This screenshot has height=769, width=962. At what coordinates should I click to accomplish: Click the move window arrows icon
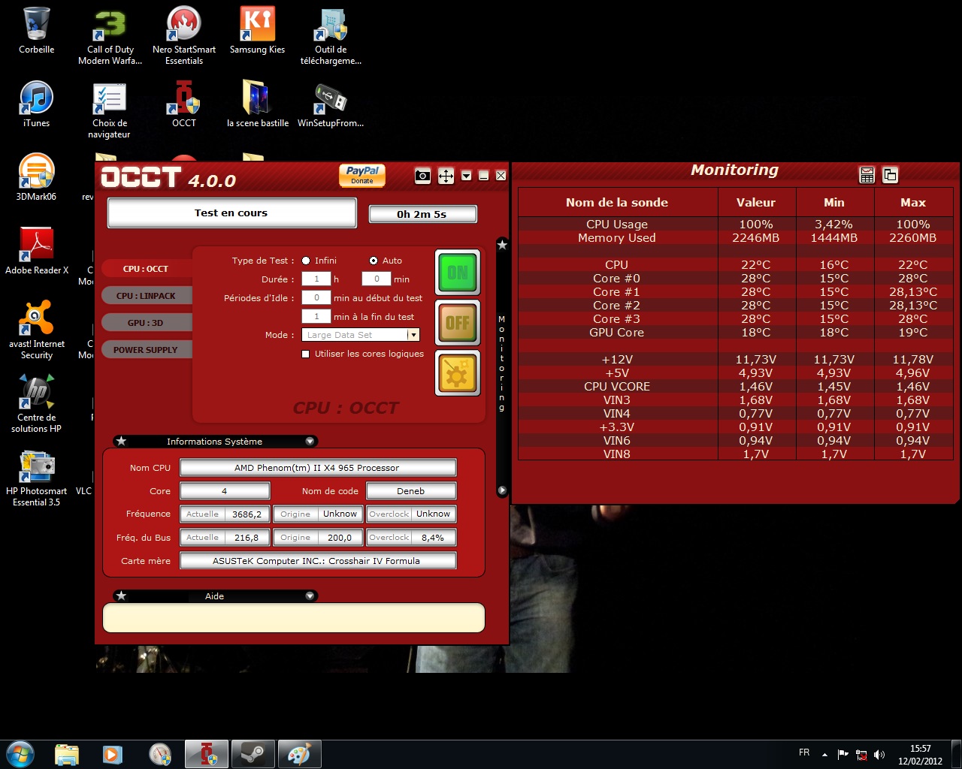446,176
